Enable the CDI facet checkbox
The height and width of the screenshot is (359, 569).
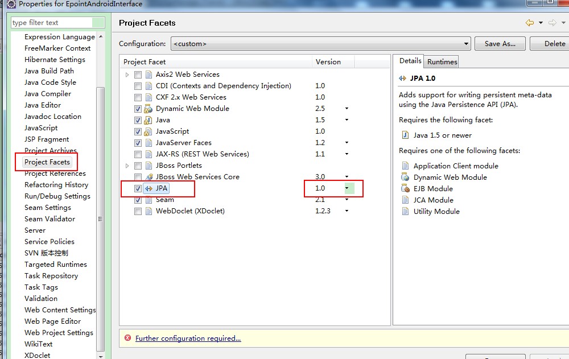click(x=138, y=86)
